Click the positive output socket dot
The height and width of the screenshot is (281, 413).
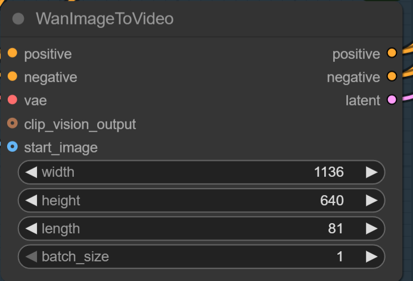click(x=392, y=54)
